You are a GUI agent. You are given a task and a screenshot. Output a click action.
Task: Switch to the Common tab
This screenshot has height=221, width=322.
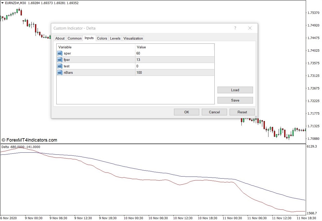75,38
